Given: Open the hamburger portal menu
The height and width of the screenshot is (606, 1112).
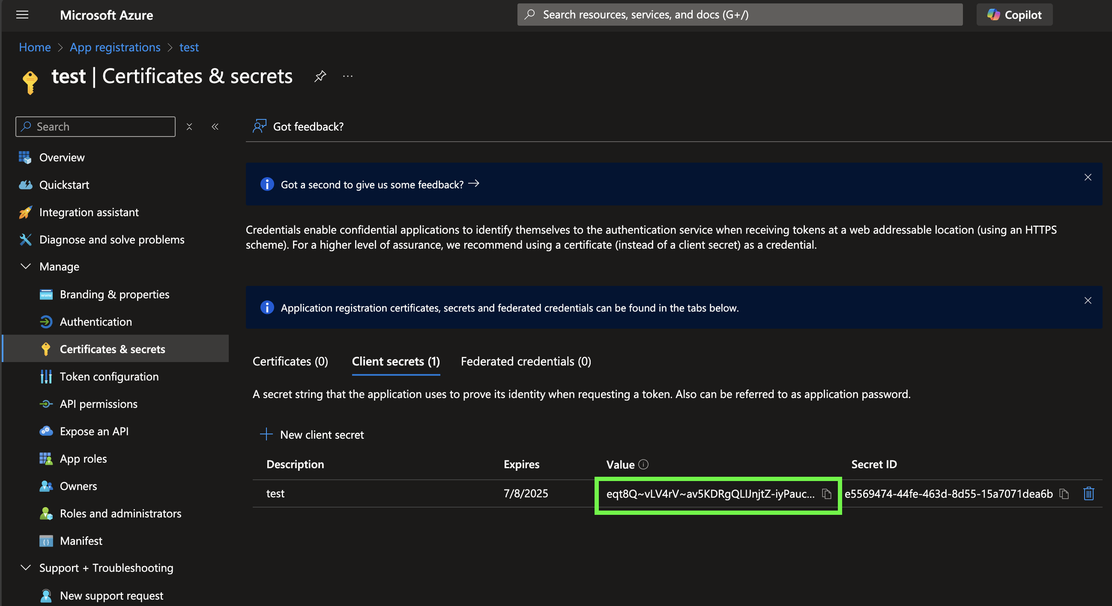Looking at the screenshot, I should [x=22, y=15].
